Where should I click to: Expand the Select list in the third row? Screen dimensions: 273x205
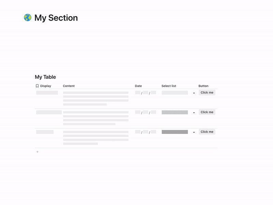point(193,132)
